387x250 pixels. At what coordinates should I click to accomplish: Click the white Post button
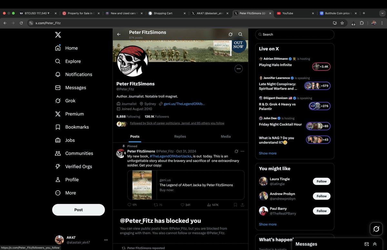click(x=78, y=210)
